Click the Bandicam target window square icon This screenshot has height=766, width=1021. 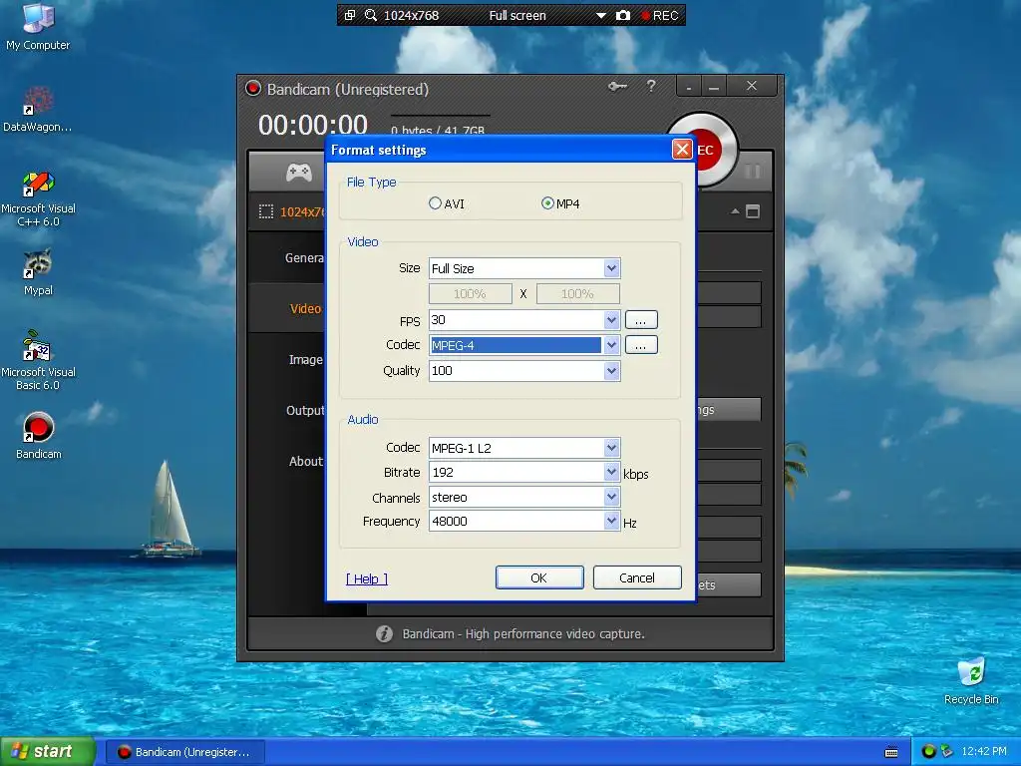753,211
